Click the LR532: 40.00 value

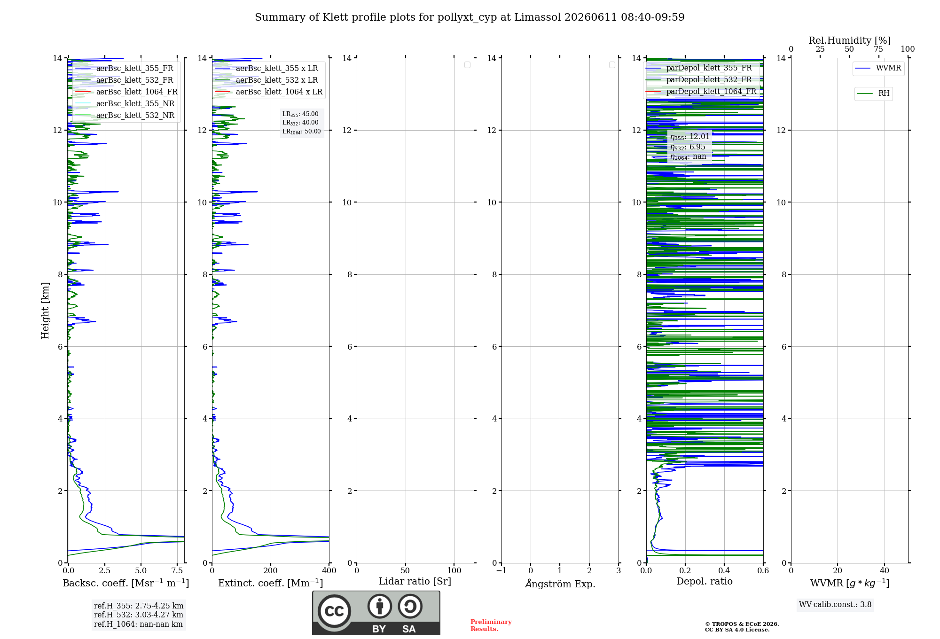pyautogui.click(x=300, y=123)
